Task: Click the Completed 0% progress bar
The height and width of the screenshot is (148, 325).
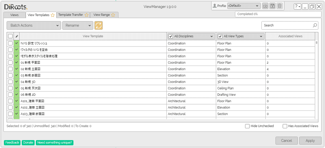Action: pyautogui.click(x=278, y=14)
